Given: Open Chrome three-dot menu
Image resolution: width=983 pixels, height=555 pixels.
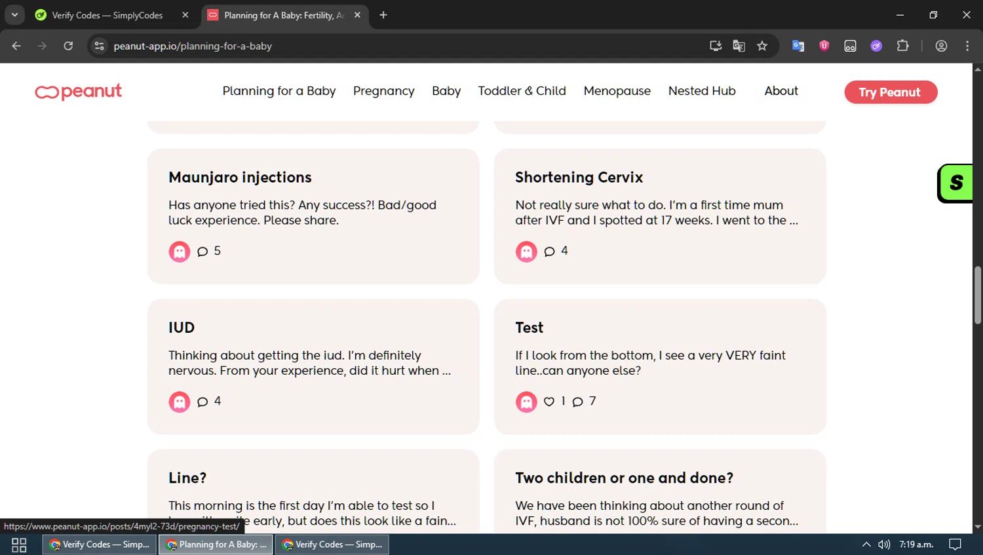Looking at the screenshot, I should tap(967, 46).
